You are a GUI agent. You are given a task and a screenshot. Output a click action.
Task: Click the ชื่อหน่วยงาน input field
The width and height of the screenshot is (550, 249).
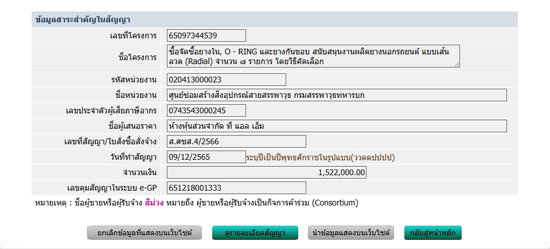coord(337,95)
